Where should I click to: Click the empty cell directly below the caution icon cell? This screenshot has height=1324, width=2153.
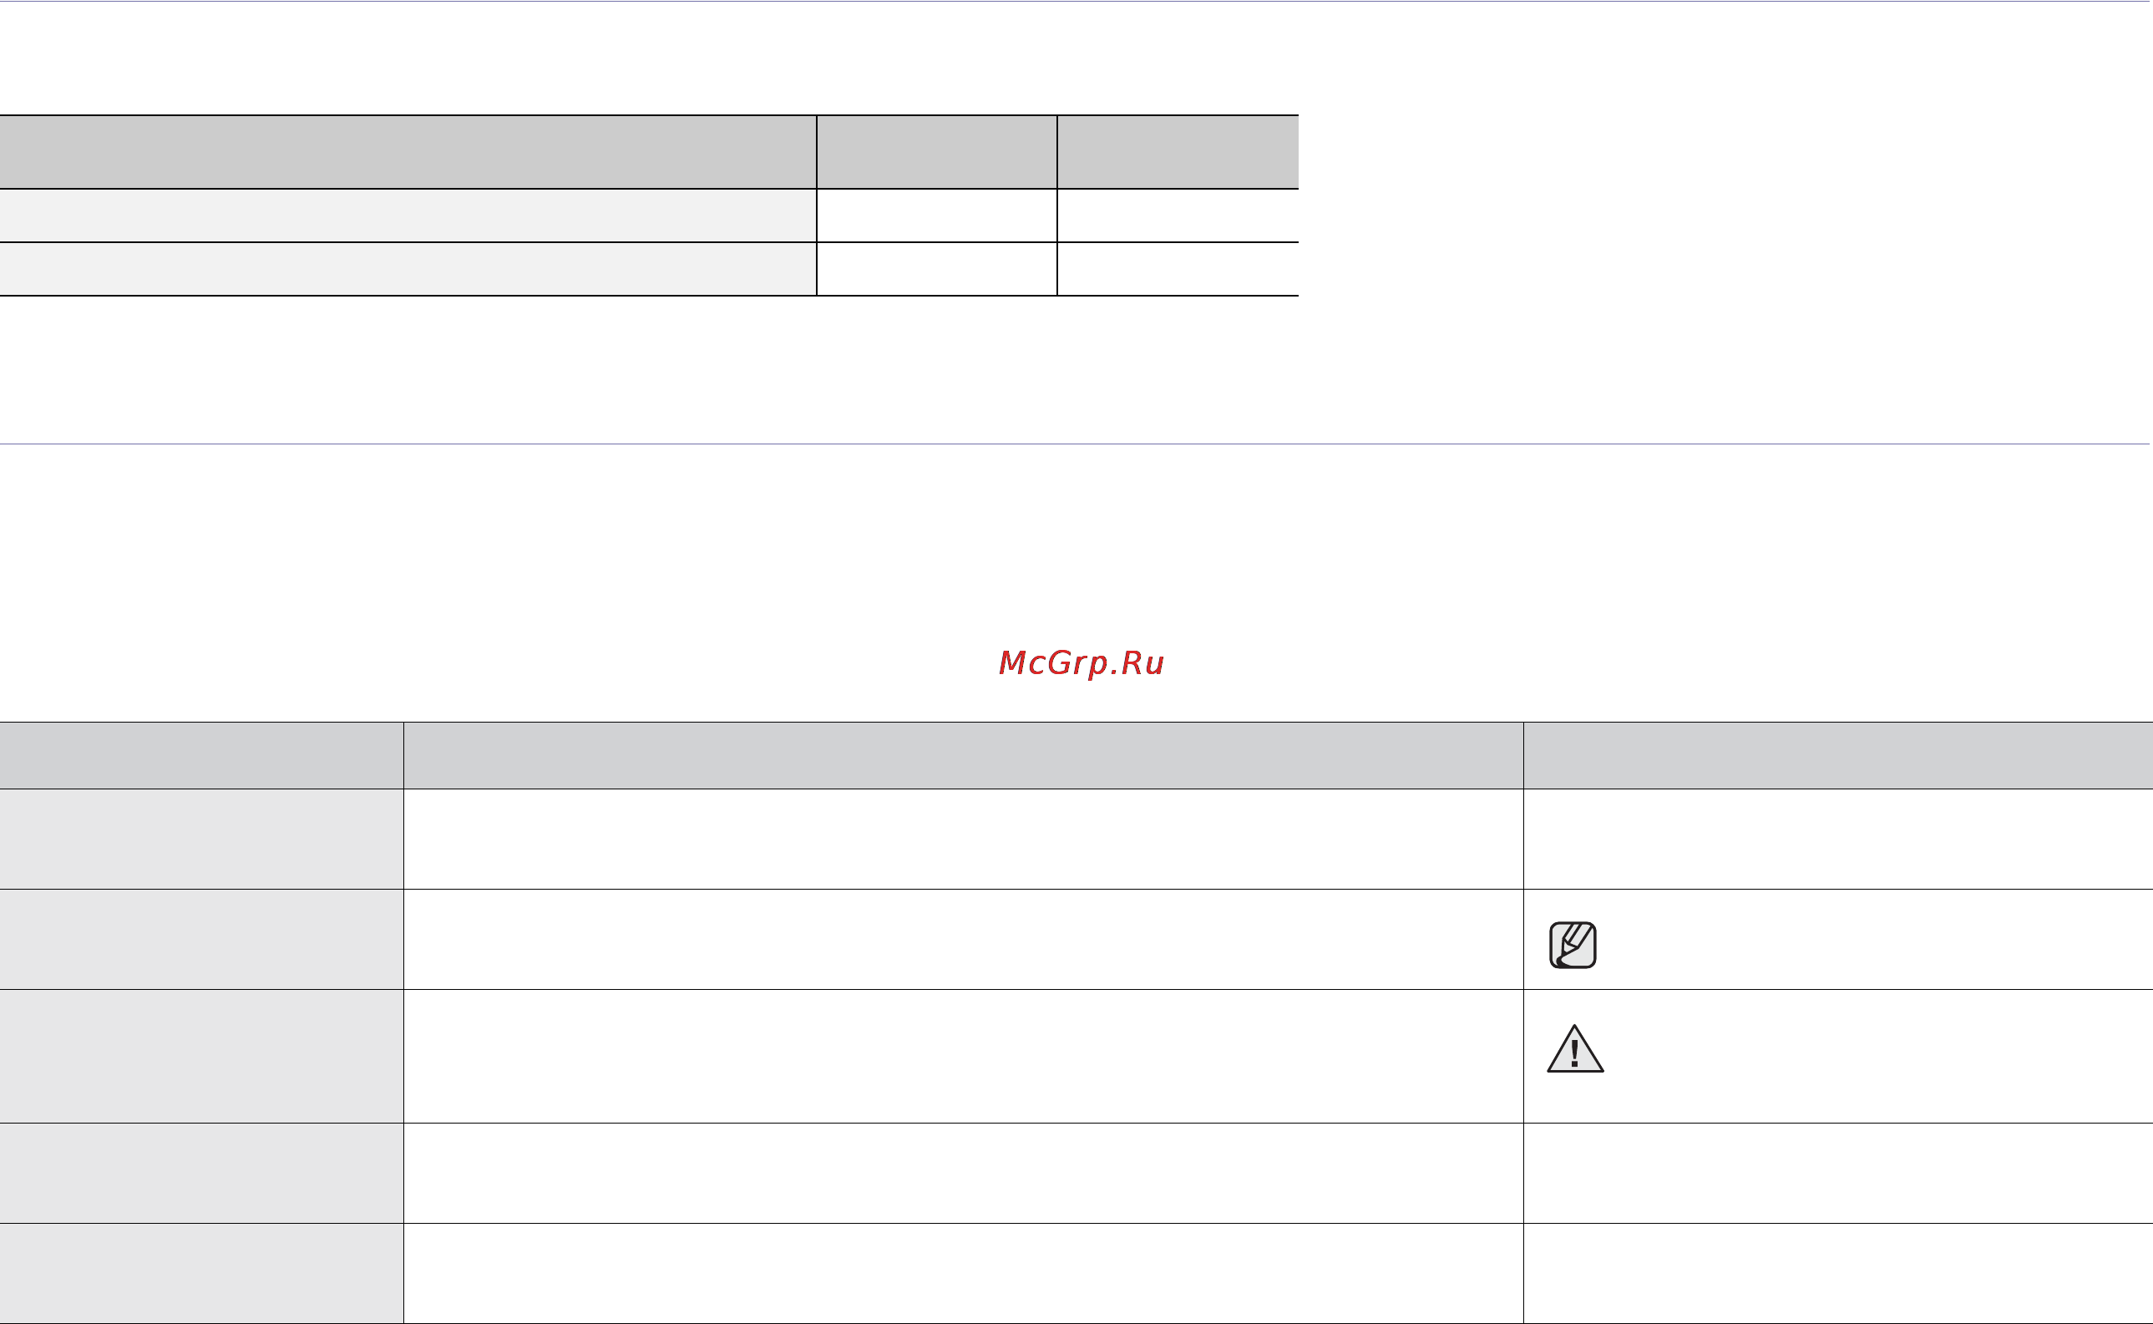1838,1174
